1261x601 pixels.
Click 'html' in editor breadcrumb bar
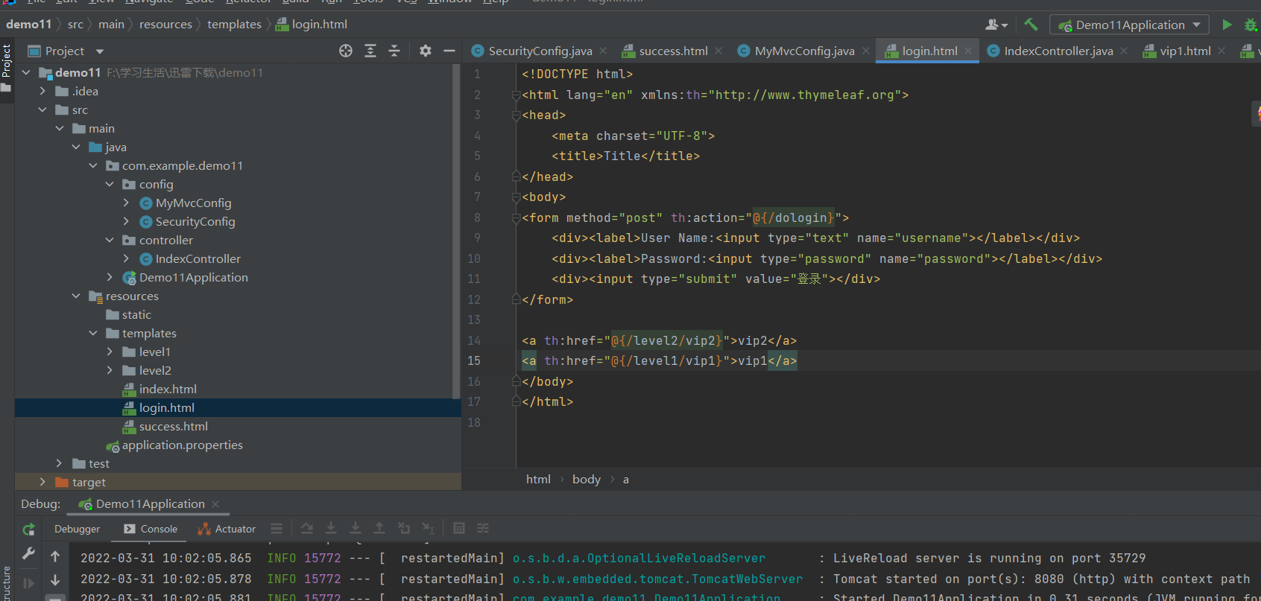point(538,480)
